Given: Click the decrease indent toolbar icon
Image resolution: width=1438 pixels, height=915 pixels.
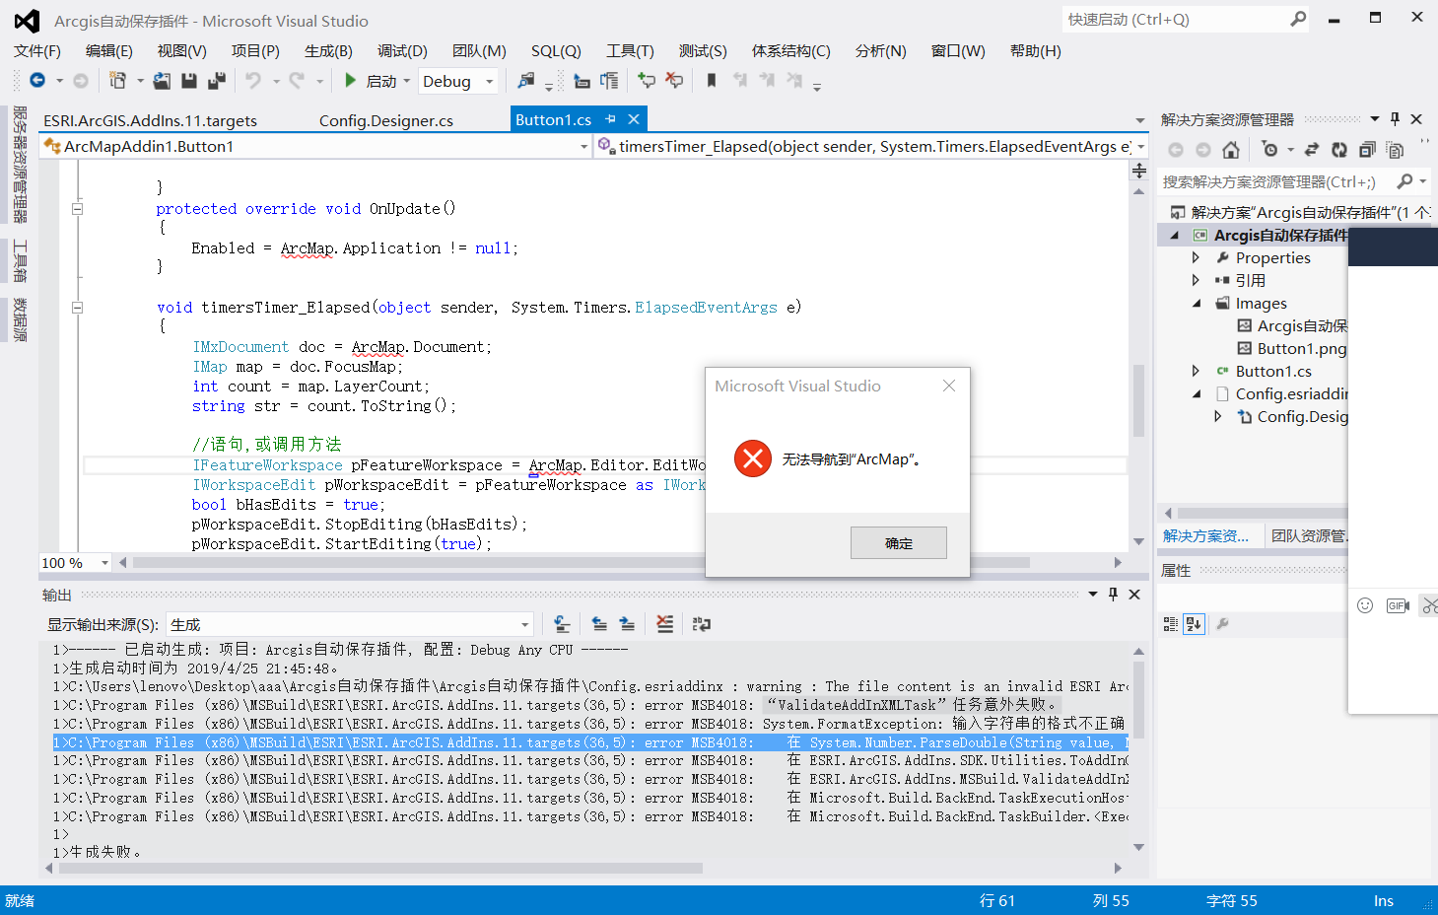Looking at the screenshot, I should coord(582,81).
